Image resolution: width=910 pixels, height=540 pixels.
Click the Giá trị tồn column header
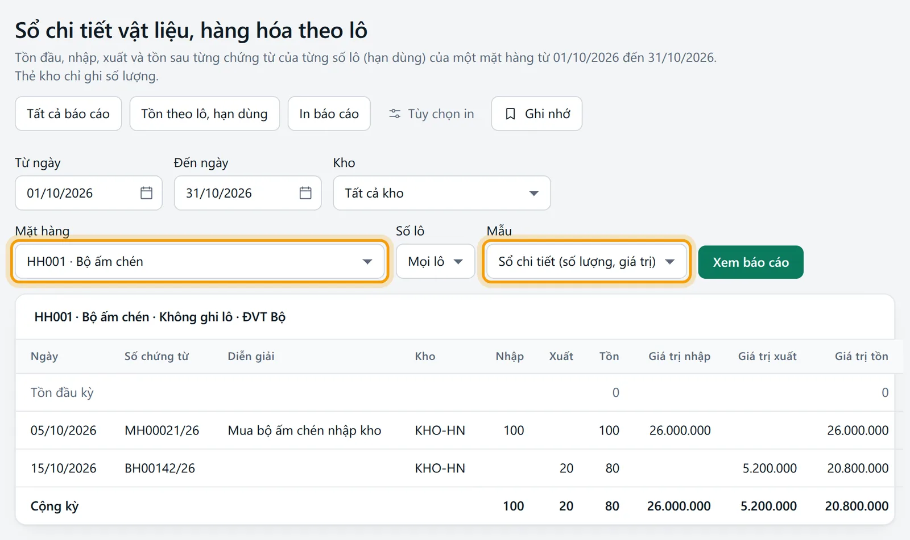click(x=862, y=357)
